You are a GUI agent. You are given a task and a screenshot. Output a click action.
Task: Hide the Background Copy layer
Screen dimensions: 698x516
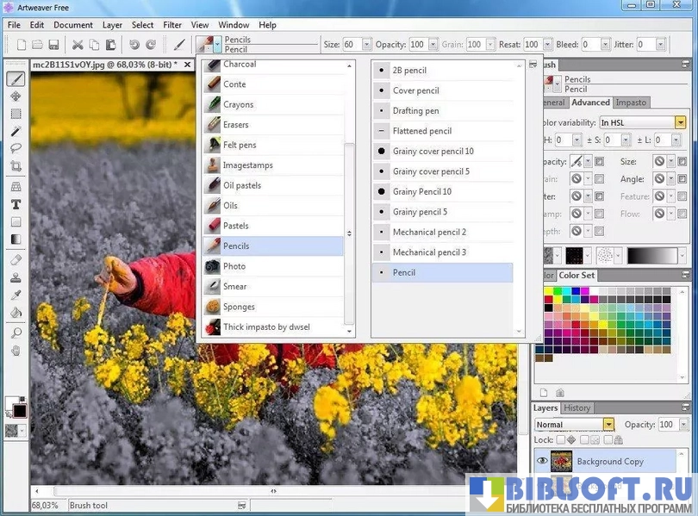pos(543,462)
